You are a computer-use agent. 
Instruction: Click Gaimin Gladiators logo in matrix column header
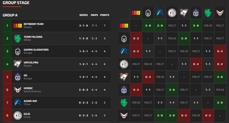point(148,13)
